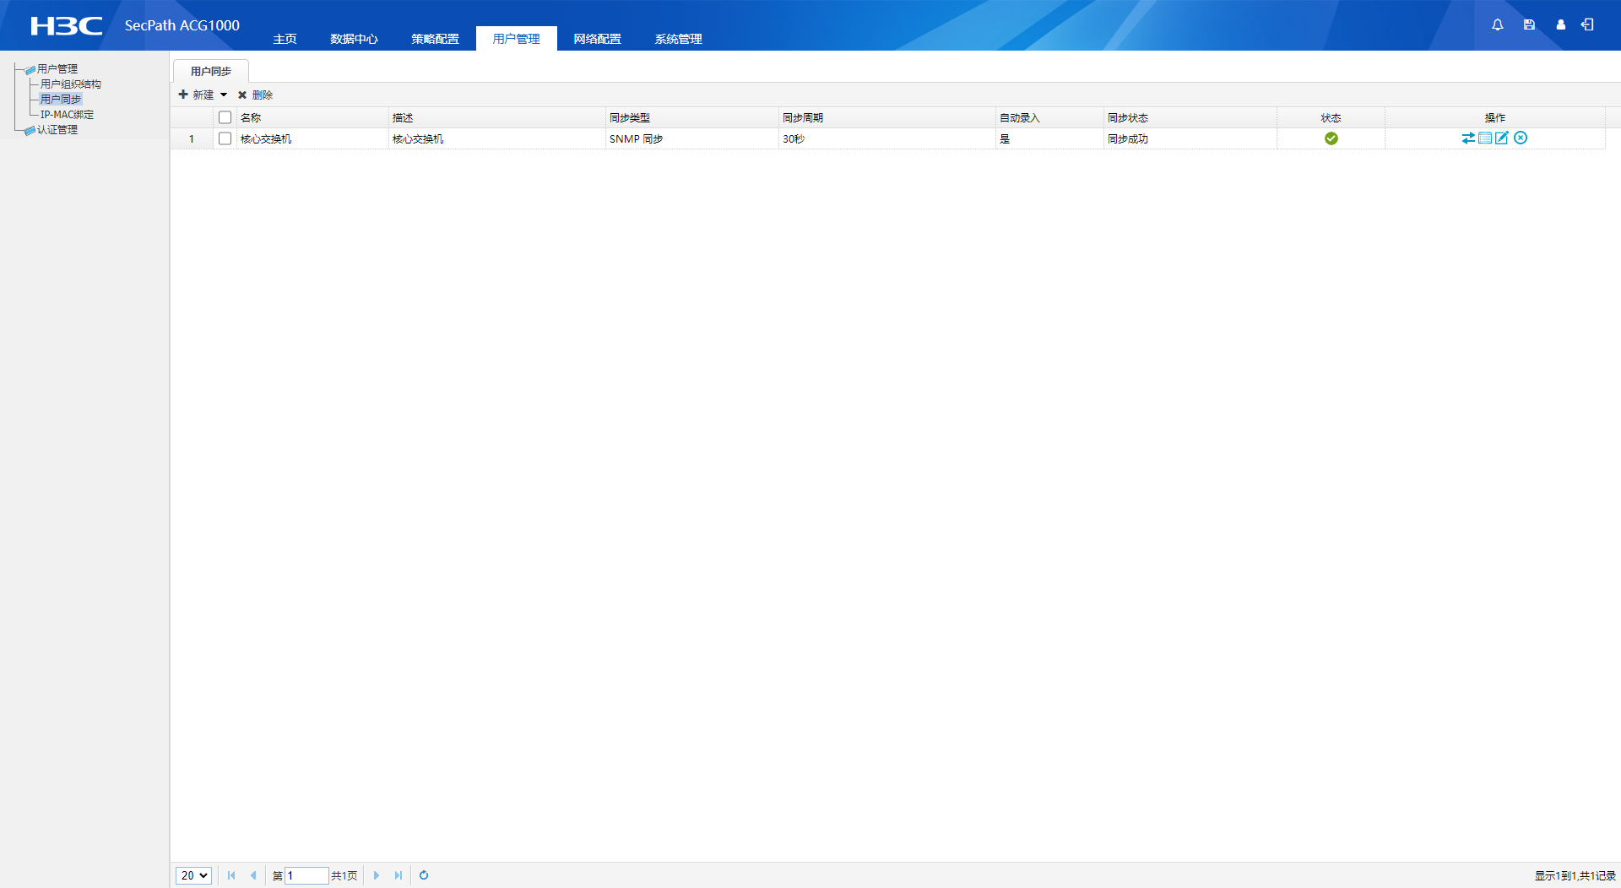Tick the select-all checkbox in table header
Viewport: 1621px width, 888px height.
[x=225, y=117]
